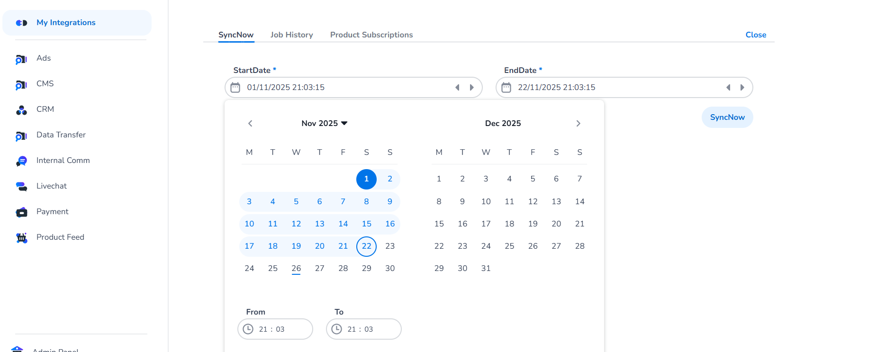Click the StartDate input field

pos(353,88)
